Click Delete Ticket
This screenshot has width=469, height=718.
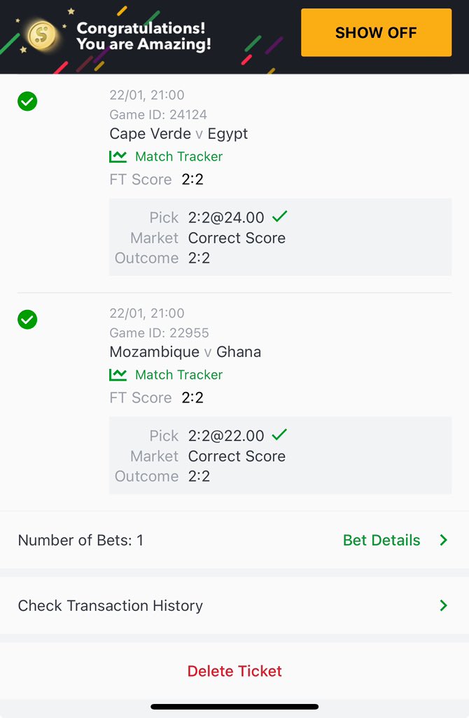(234, 671)
